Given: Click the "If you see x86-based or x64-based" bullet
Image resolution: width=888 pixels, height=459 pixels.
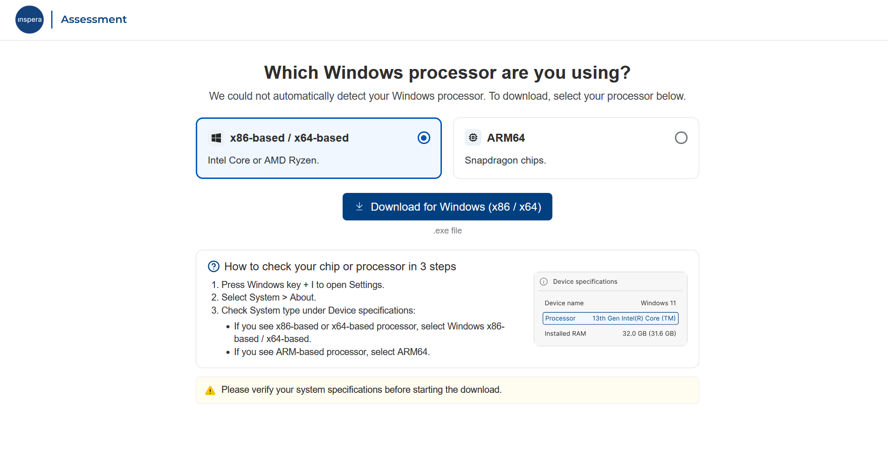Looking at the screenshot, I should [369, 333].
